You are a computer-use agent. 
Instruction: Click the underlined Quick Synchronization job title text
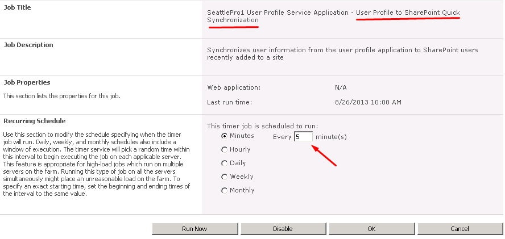point(334,16)
